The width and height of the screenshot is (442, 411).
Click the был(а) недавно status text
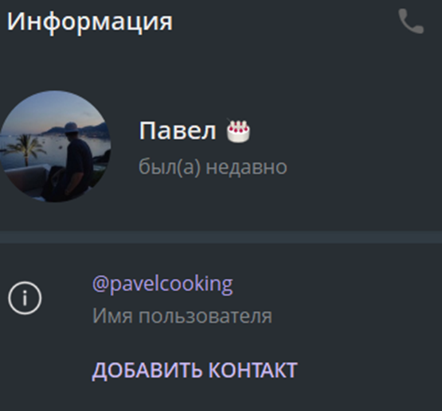[213, 167]
